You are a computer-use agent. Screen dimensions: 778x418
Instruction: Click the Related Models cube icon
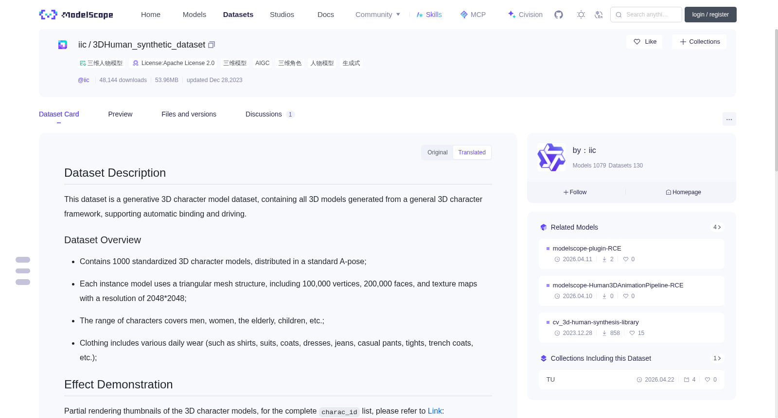[x=544, y=227]
